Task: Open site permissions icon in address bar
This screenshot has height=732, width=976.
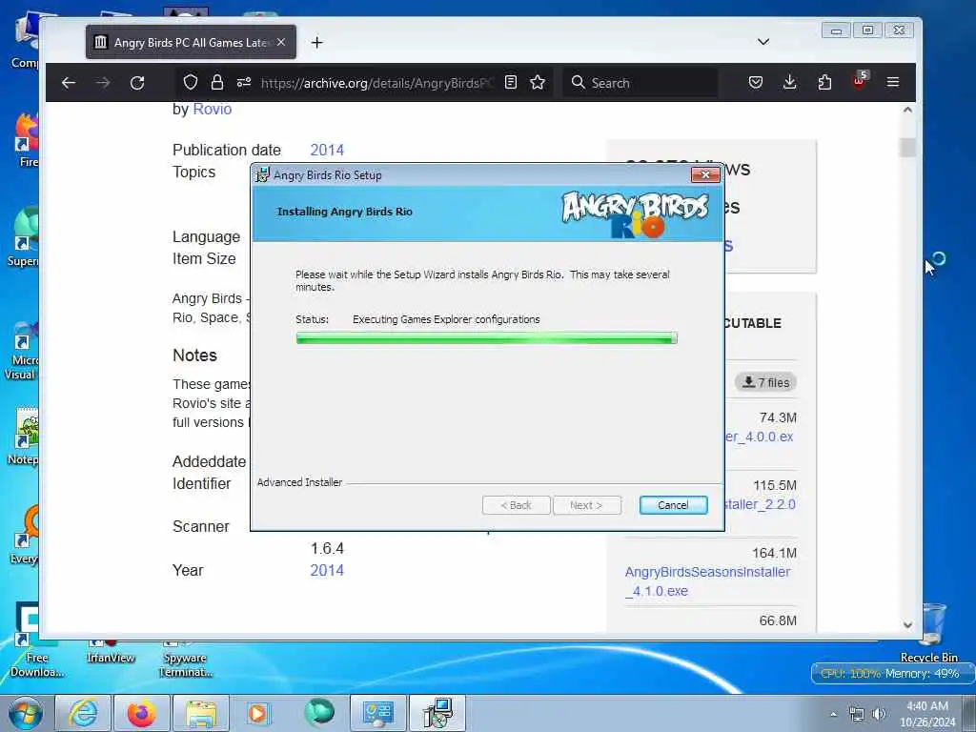Action: point(244,82)
